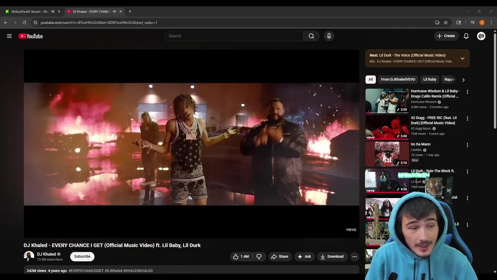Open a new browser tab
This screenshot has width=497, height=280.
point(130,12)
